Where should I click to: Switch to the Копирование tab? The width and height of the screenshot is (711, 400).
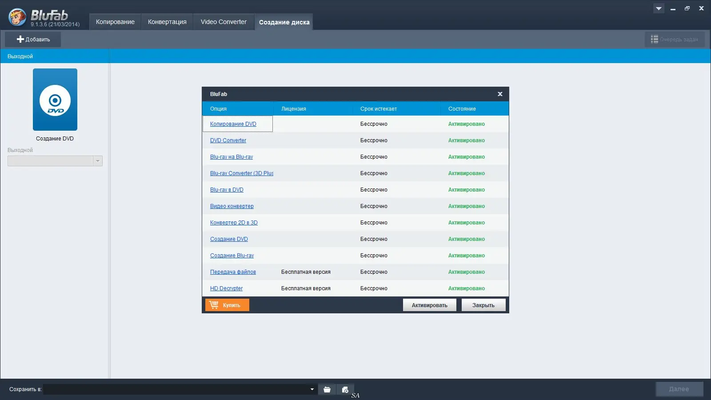coord(115,22)
